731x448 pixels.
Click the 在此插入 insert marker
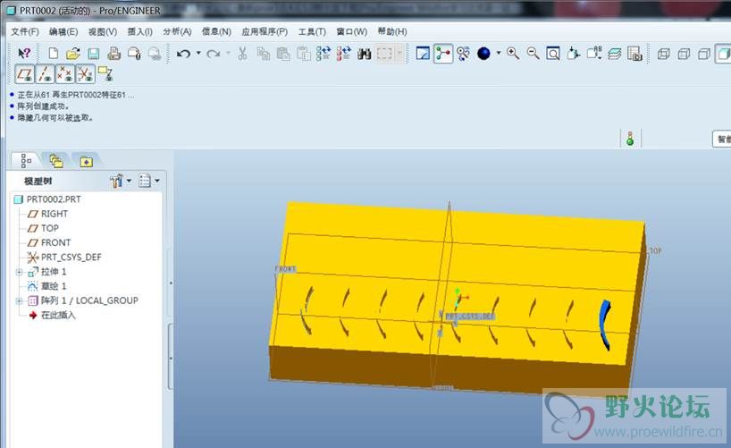52,315
